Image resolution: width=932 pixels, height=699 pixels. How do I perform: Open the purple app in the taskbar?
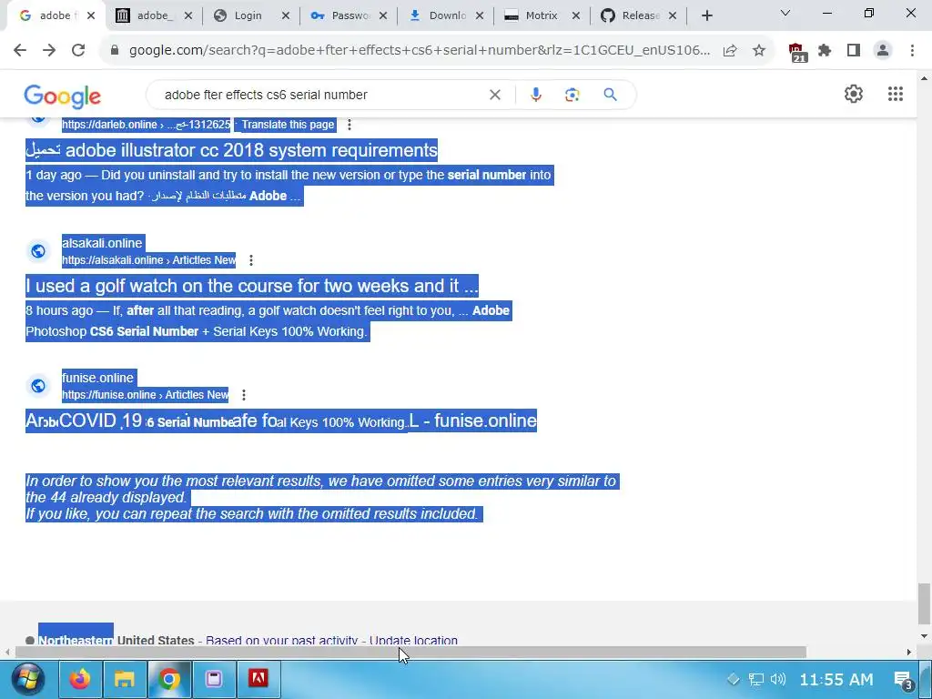coord(214,679)
